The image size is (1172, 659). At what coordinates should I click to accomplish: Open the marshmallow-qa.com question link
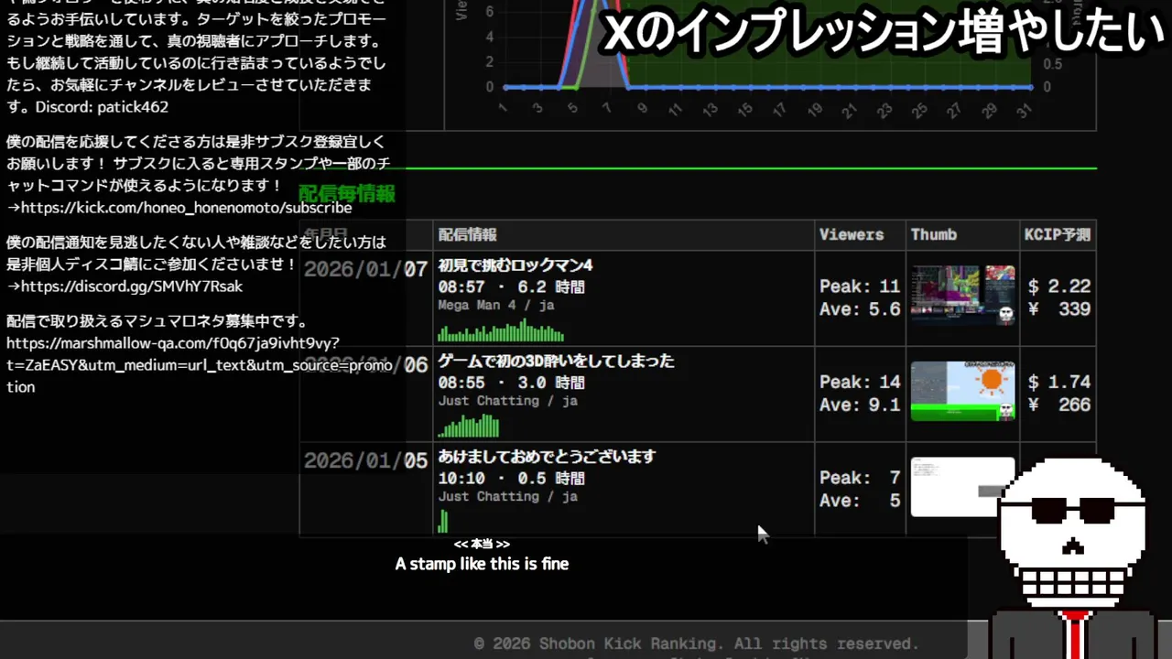(200, 365)
